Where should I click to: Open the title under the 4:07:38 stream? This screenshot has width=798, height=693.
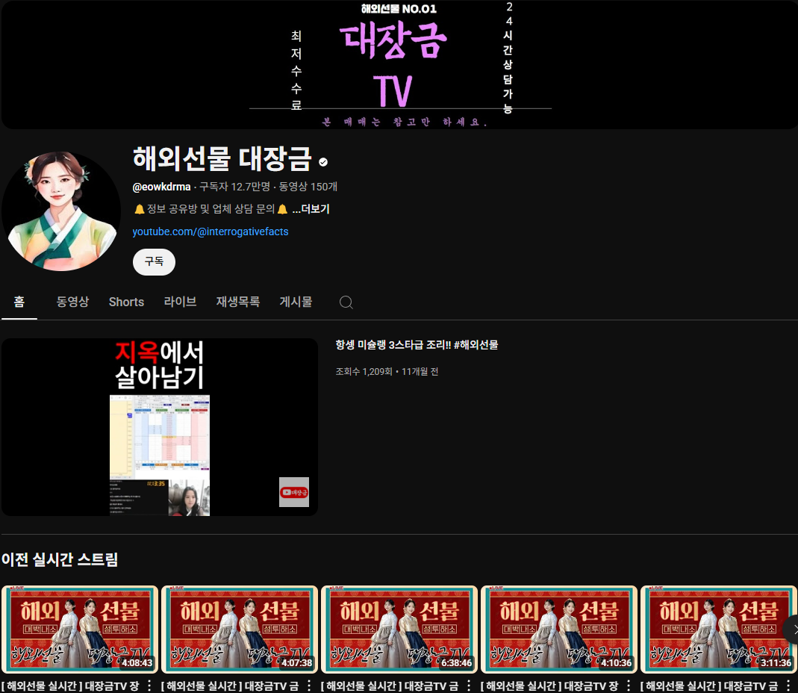pyautogui.click(x=230, y=686)
